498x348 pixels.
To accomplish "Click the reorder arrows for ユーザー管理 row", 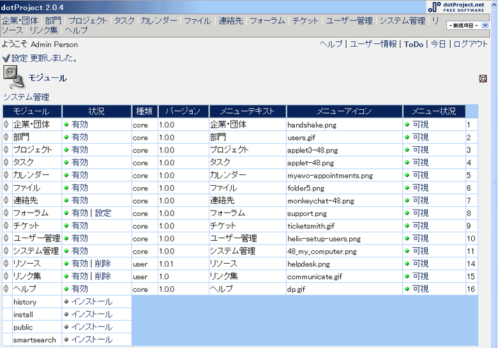I will pos(6,238).
